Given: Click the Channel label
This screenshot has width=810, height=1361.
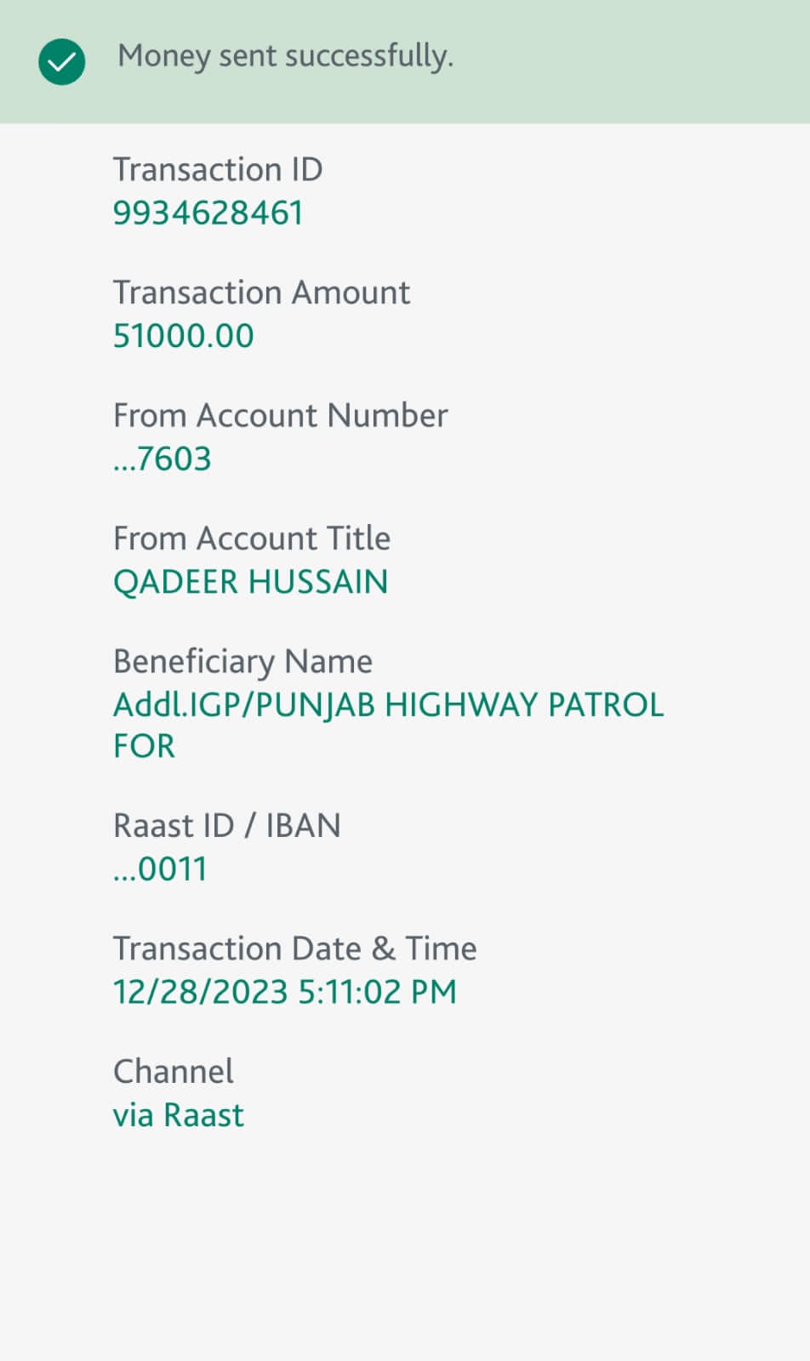Looking at the screenshot, I should [x=173, y=1072].
